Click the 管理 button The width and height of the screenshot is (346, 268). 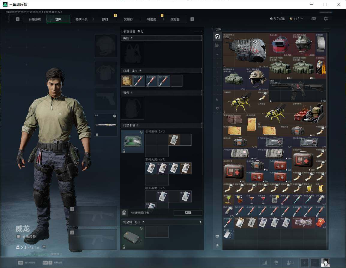coord(188,213)
